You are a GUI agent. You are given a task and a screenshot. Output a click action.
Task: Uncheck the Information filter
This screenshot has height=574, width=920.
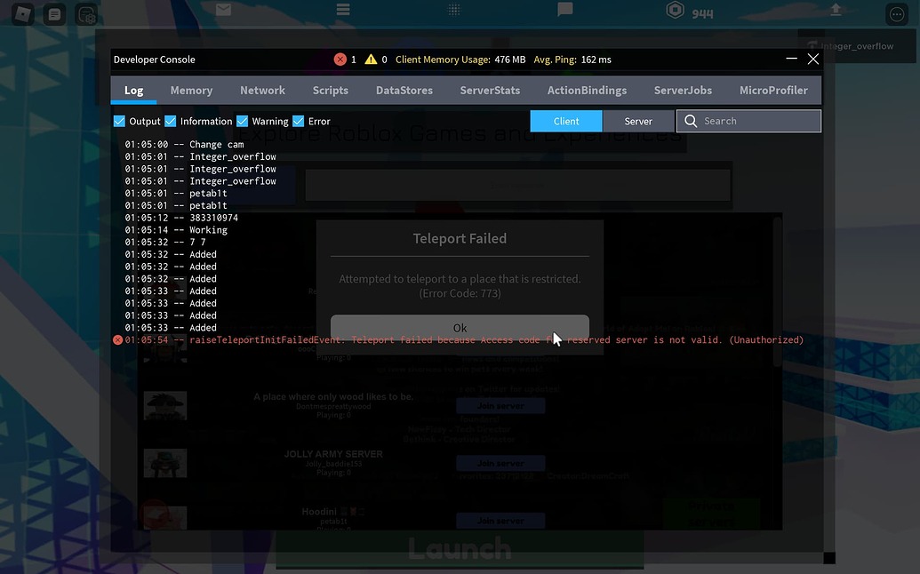(168, 120)
